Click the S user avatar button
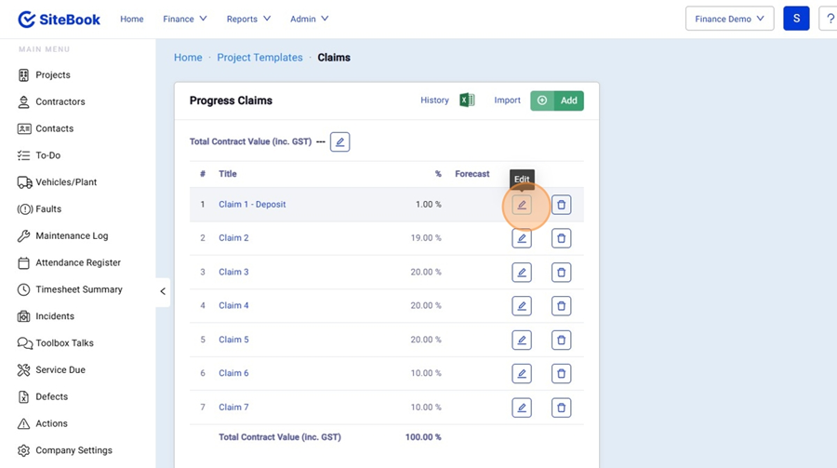The width and height of the screenshot is (837, 468). click(796, 19)
